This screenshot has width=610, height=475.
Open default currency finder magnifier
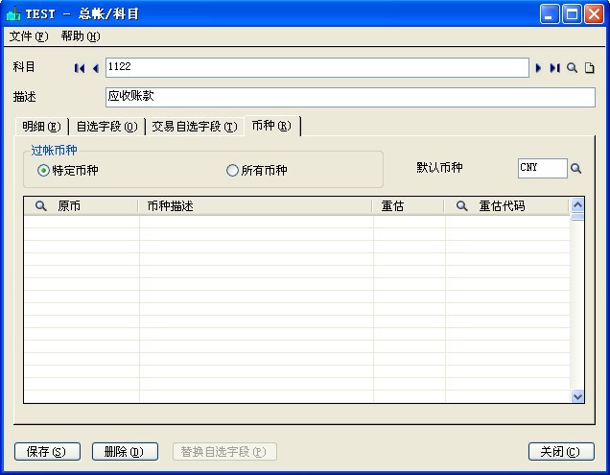coord(576,169)
